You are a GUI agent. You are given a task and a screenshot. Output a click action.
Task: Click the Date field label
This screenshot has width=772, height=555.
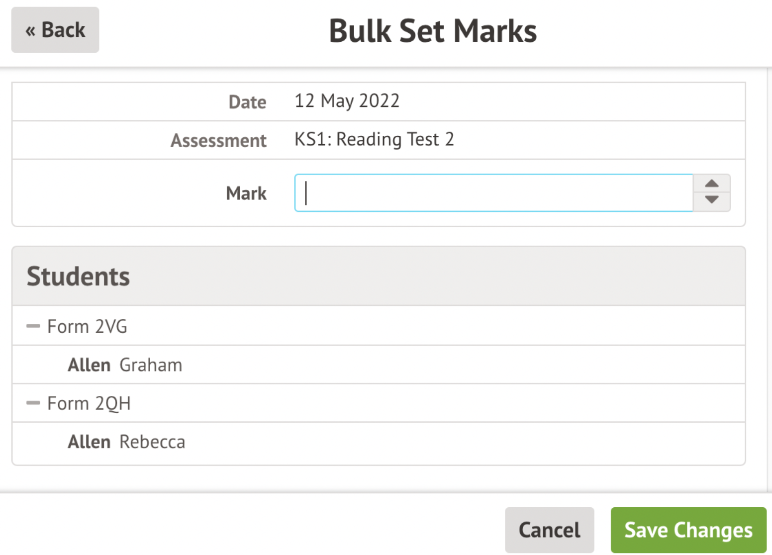click(247, 102)
